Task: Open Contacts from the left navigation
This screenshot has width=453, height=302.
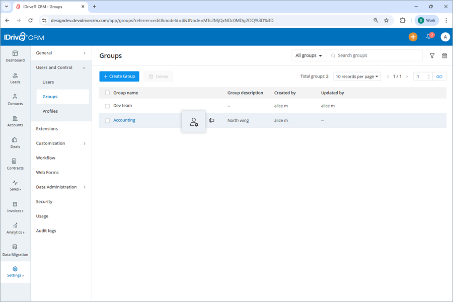Action: [15, 100]
